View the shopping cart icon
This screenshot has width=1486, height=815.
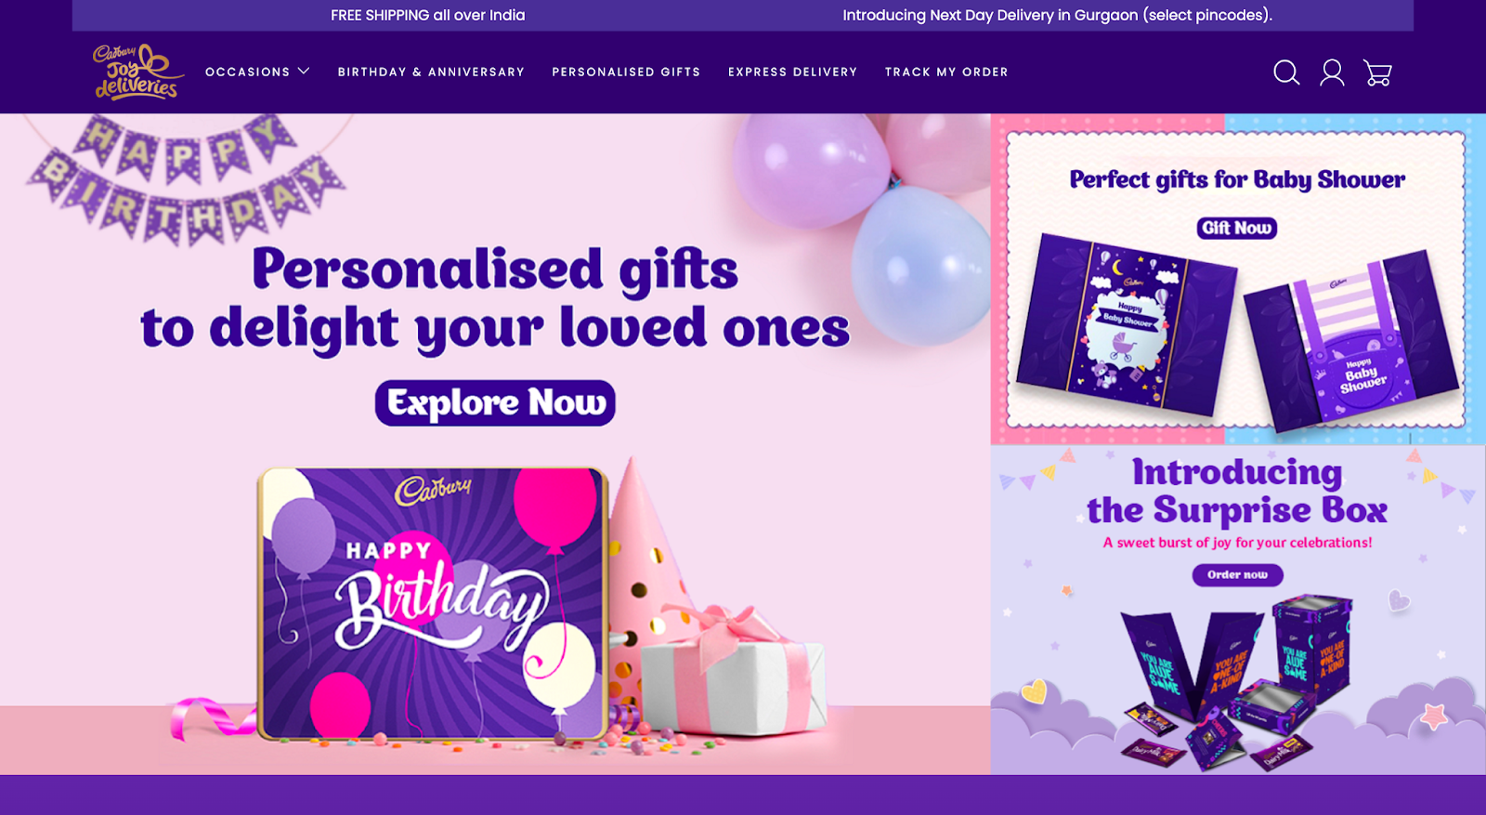click(1377, 72)
